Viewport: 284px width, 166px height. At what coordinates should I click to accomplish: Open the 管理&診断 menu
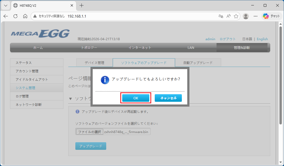coord(242,48)
